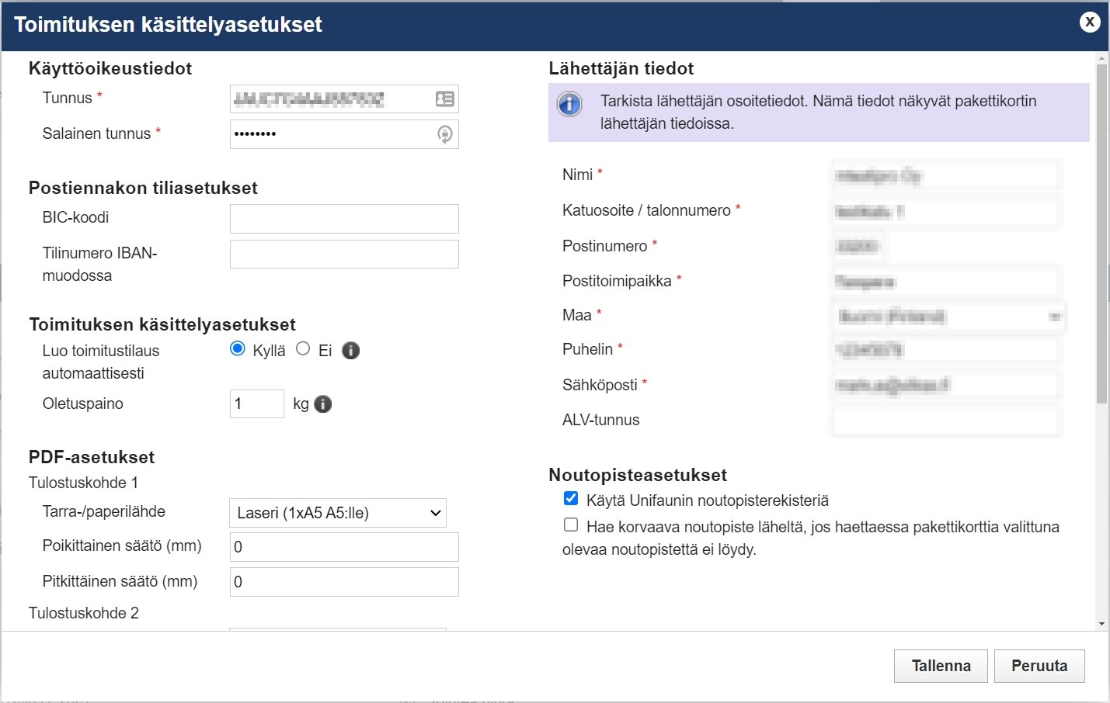Click the Poikittainen säätö (mm) field
The image size is (1110, 703).
coord(344,547)
